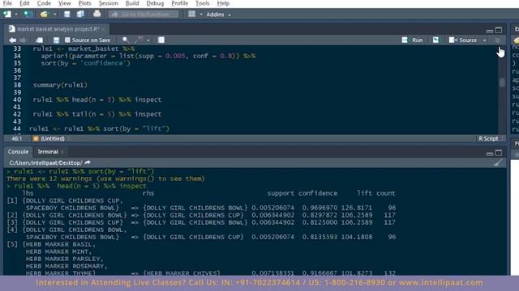Open the Code menu

(x=44, y=3)
